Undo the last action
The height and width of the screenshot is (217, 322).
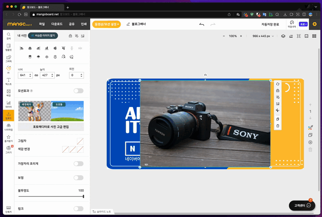[x=202, y=25]
